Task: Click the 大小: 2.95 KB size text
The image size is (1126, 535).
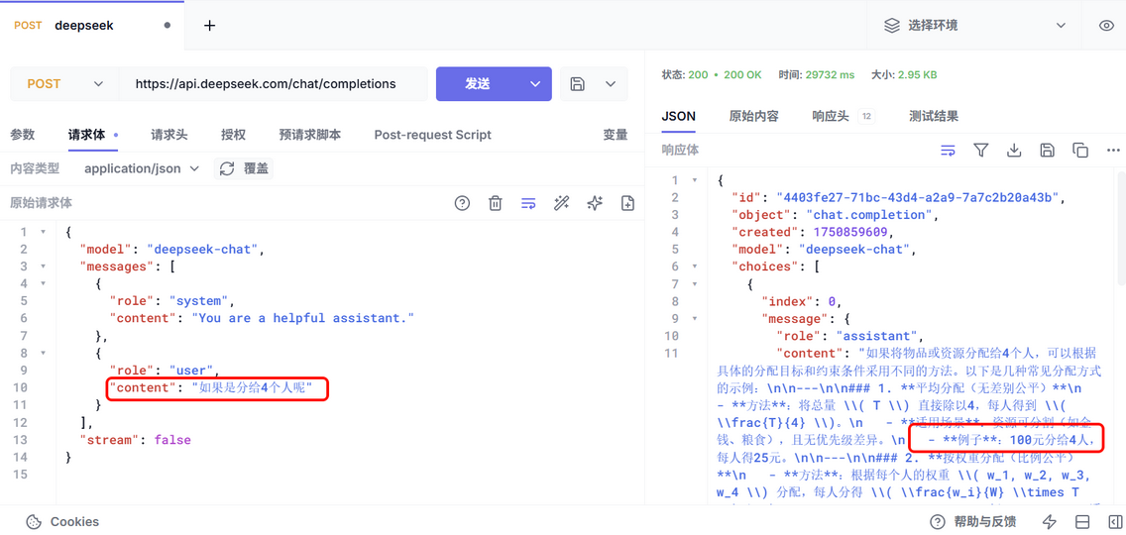Action: pos(904,74)
